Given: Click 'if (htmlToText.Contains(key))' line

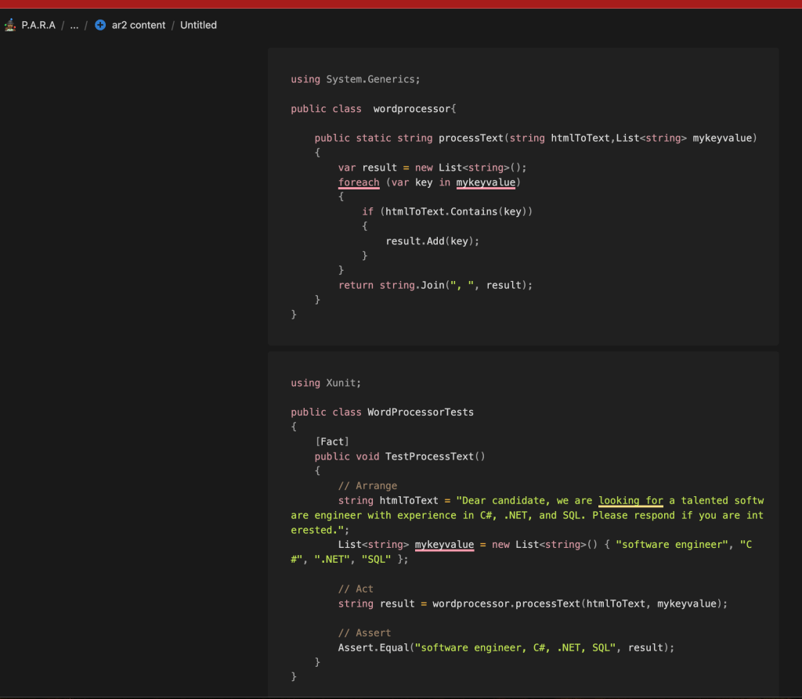Looking at the screenshot, I should pos(447,211).
